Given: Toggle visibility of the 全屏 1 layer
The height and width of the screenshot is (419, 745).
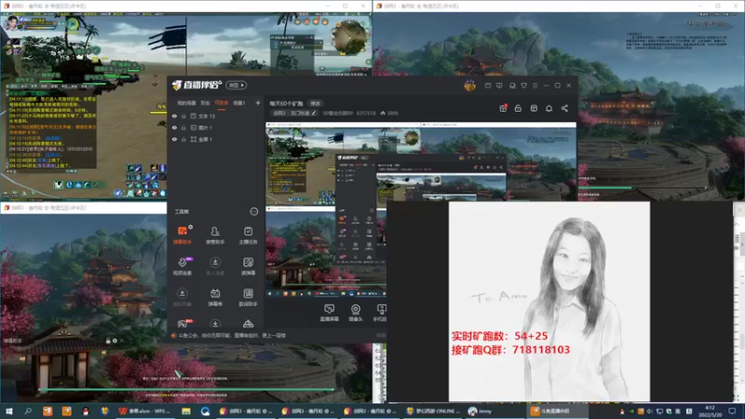Looking at the screenshot, I should (x=174, y=139).
